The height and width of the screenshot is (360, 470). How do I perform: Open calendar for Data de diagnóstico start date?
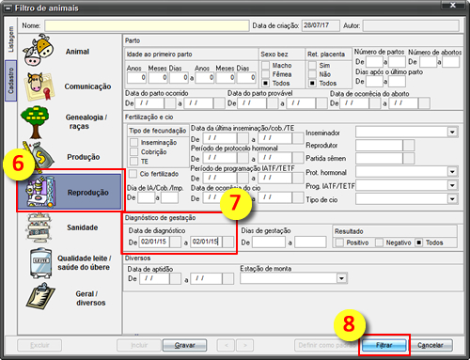tap(175, 242)
